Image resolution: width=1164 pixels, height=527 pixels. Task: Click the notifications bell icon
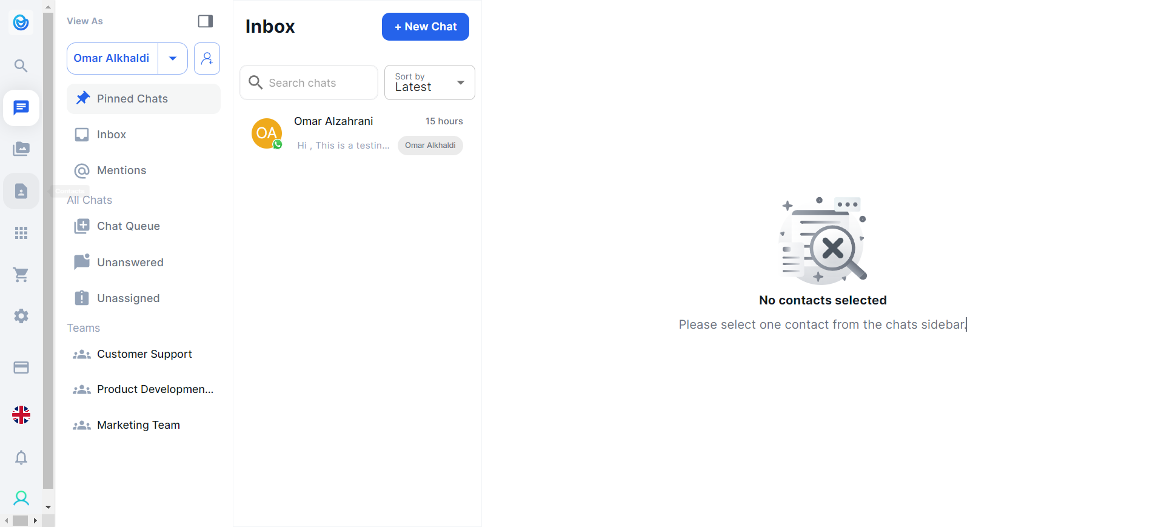pos(21,457)
